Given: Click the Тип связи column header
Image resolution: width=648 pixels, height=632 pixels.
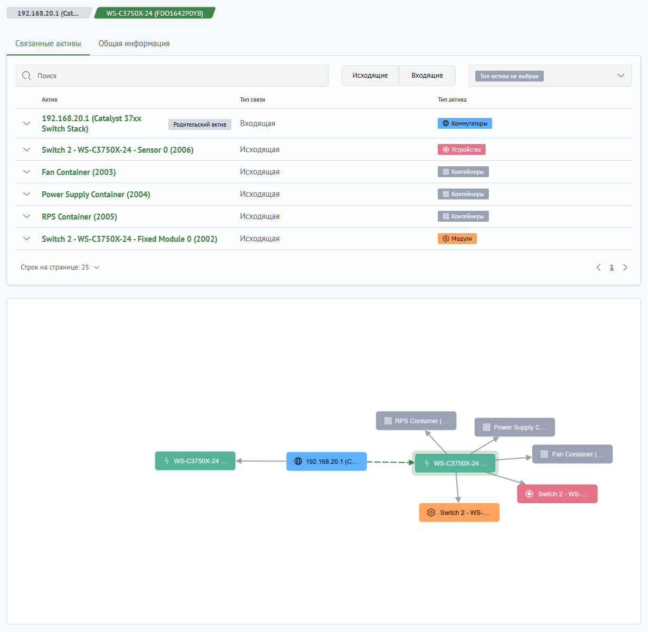Looking at the screenshot, I should point(253,99).
